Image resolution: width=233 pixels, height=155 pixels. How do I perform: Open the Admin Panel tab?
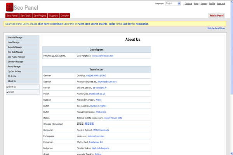click(216, 16)
